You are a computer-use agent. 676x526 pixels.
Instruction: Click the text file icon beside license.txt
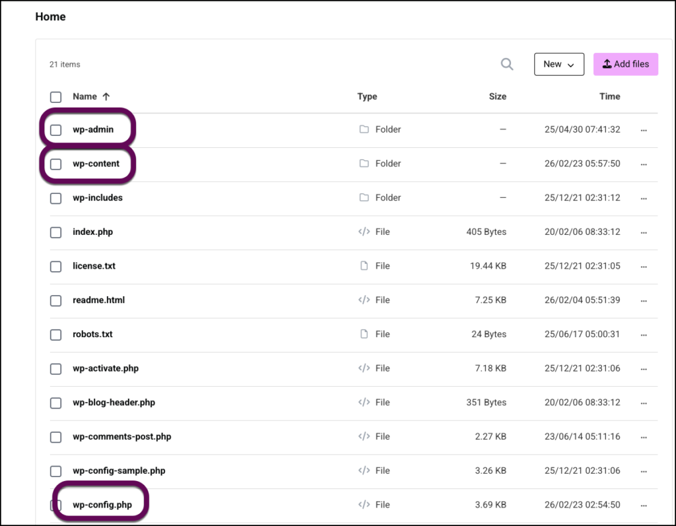pyautogui.click(x=364, y=266)
